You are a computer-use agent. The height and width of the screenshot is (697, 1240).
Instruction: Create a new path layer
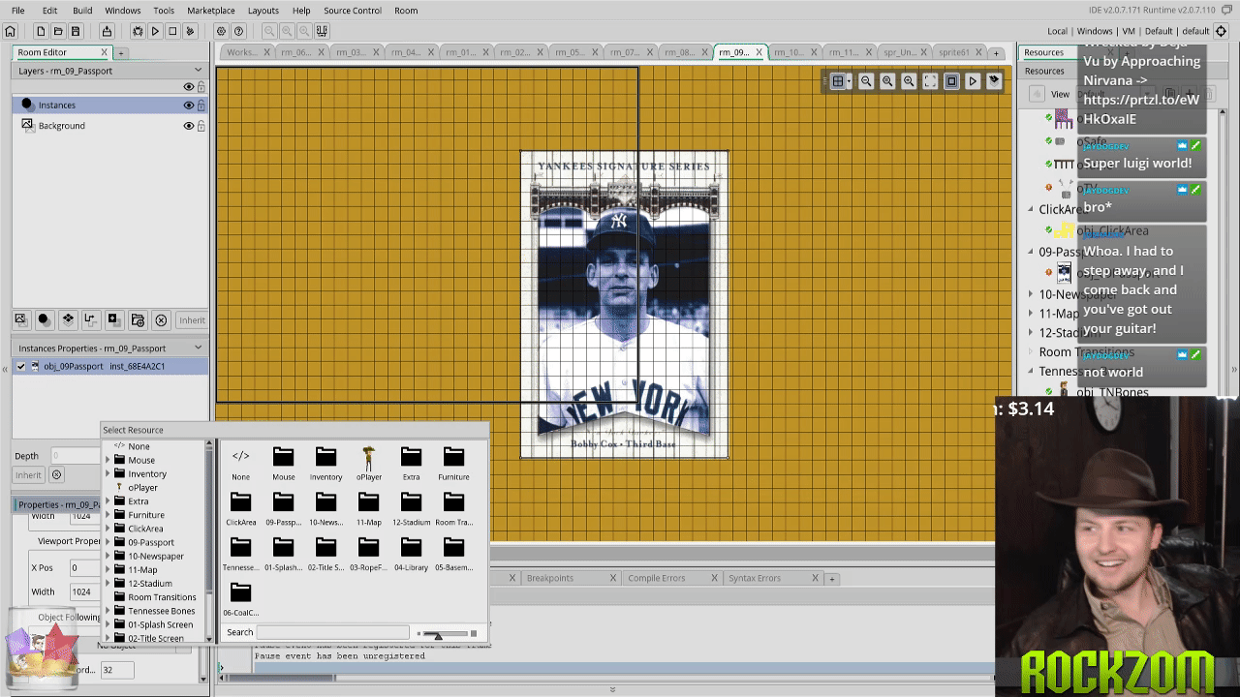90,319
